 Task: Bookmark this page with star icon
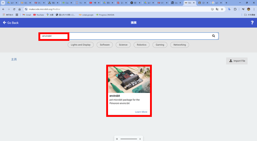point(222,9)
